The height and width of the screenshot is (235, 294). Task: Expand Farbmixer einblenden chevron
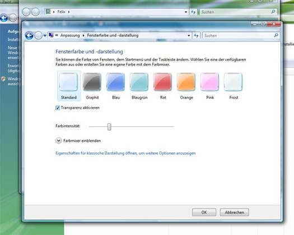(58, 141)
